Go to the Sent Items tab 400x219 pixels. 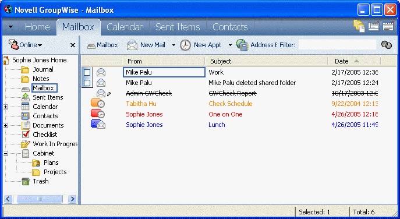[178, 27]
